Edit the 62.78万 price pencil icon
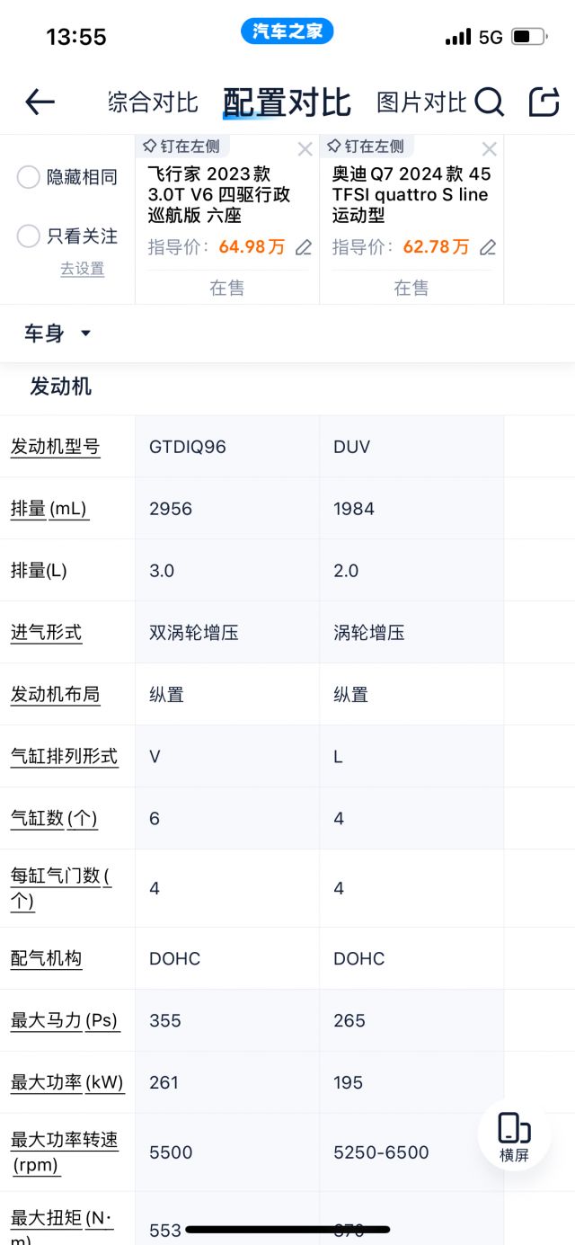 (x=488, y=247)
